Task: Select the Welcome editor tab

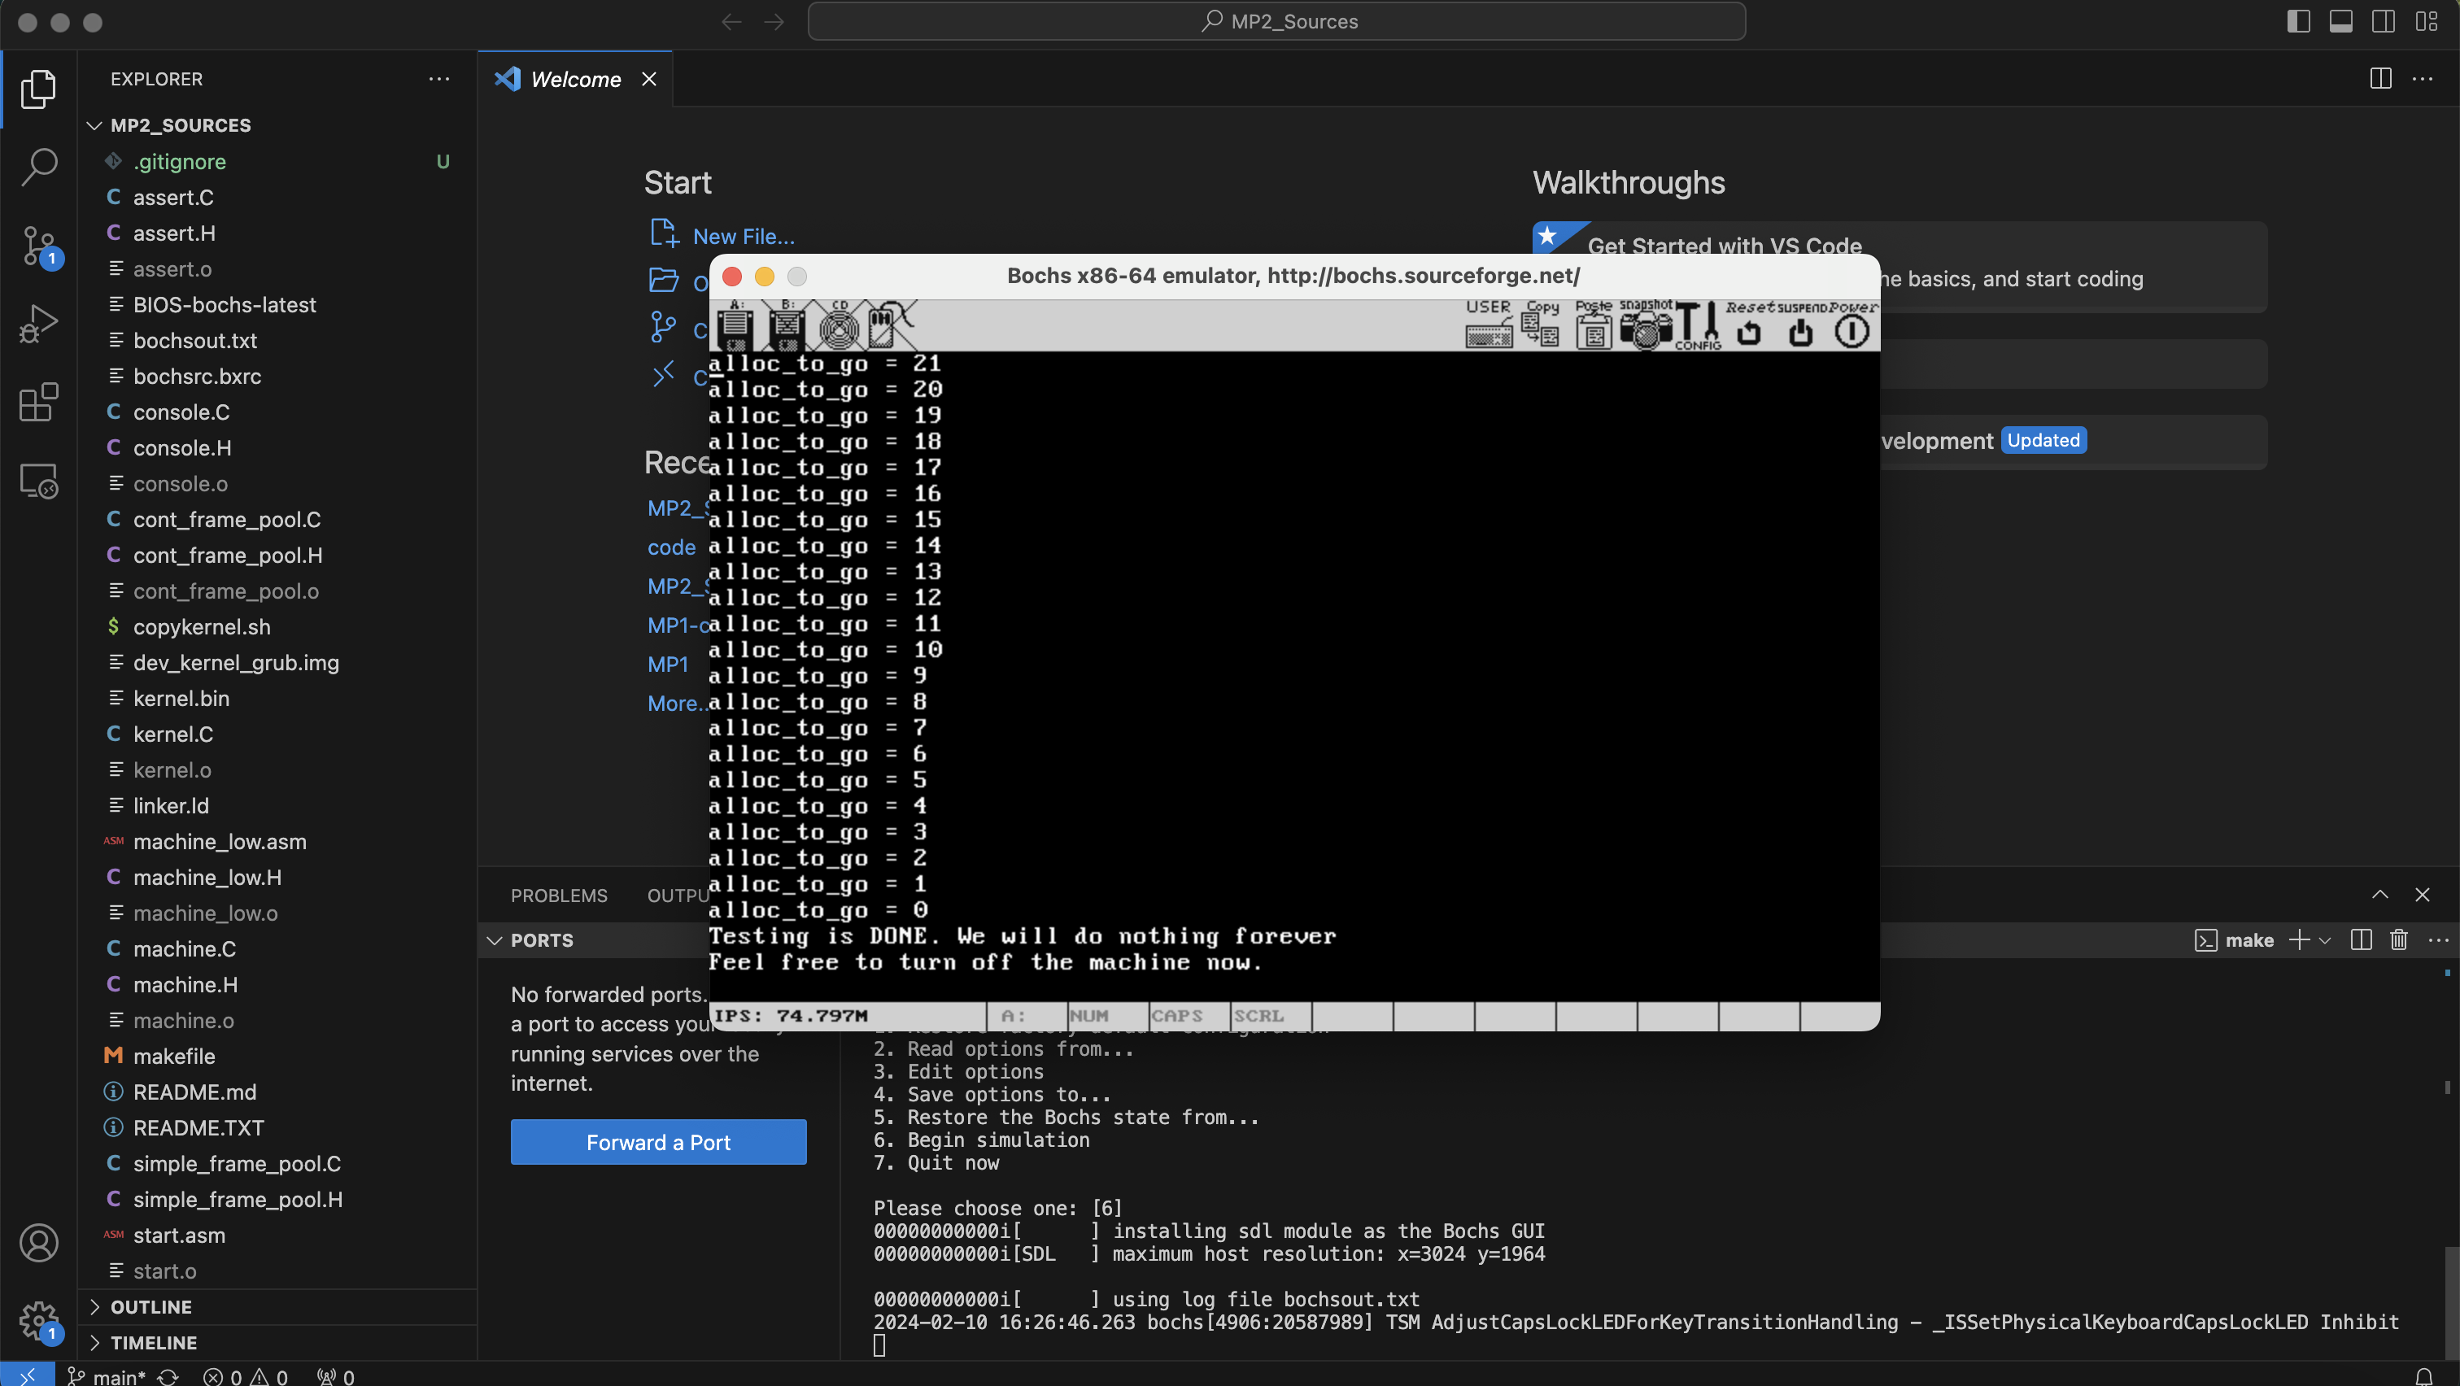Action: 575,79
